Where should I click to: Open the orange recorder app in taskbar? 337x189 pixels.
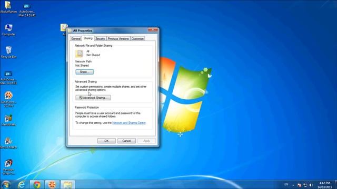[x=52, y=184]
